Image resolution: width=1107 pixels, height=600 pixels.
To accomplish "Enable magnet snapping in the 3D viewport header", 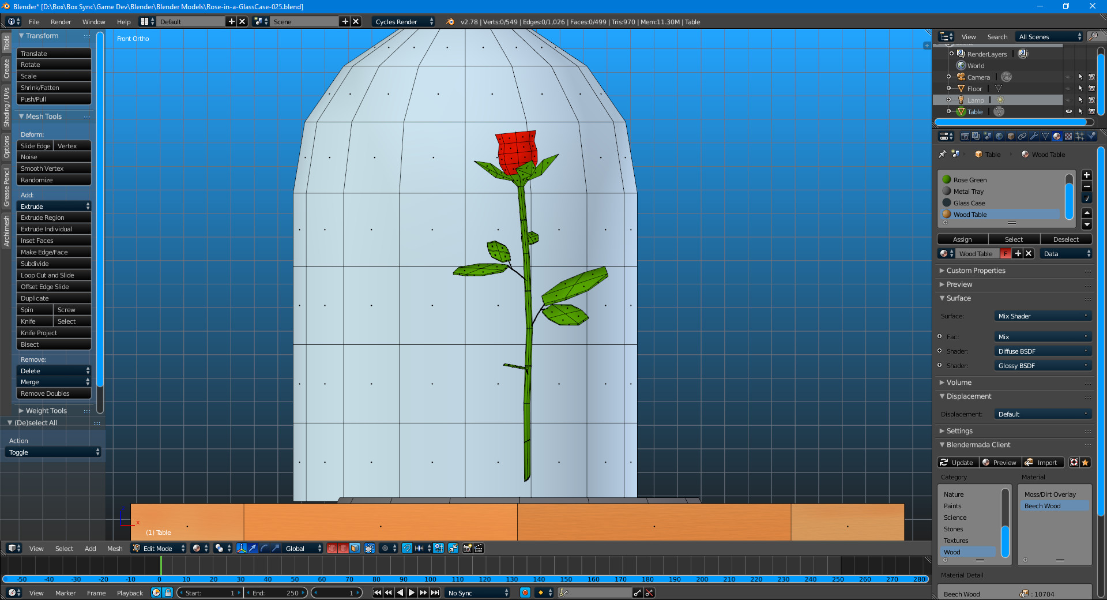I will 408,549.
